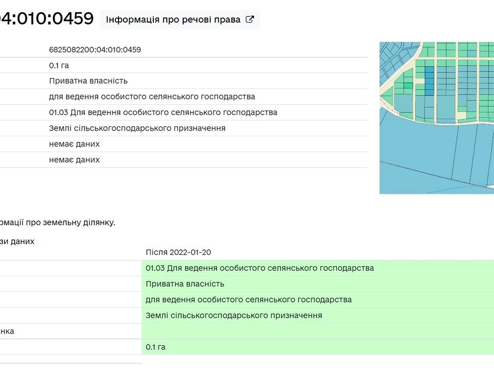The width and height of the screenshot is (494, 370).
Task: Click the green 'Приватна власність' cell
Action: (185, 284)
